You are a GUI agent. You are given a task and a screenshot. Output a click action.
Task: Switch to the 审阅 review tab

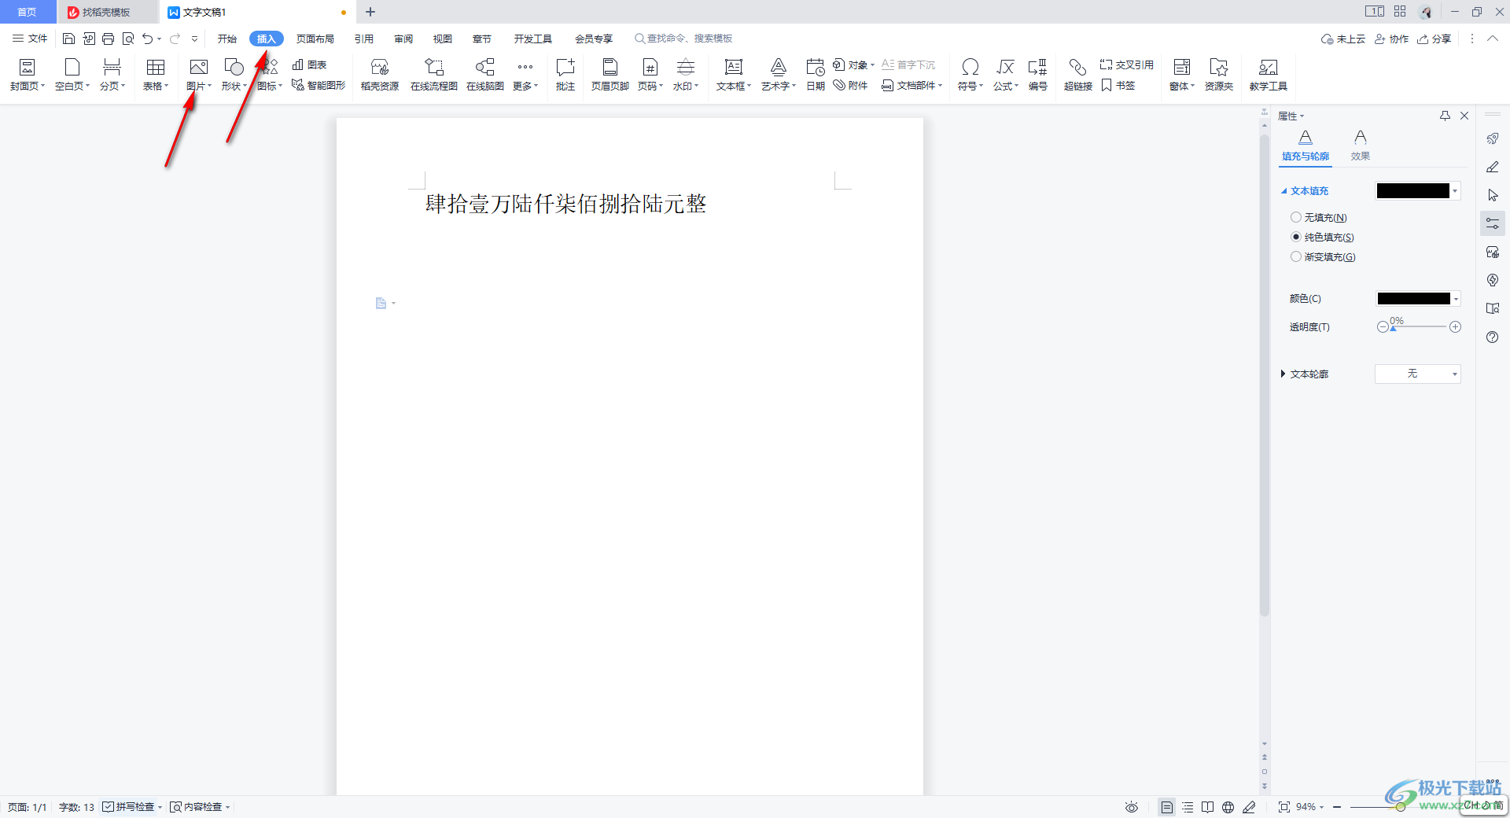coord(403,39)
